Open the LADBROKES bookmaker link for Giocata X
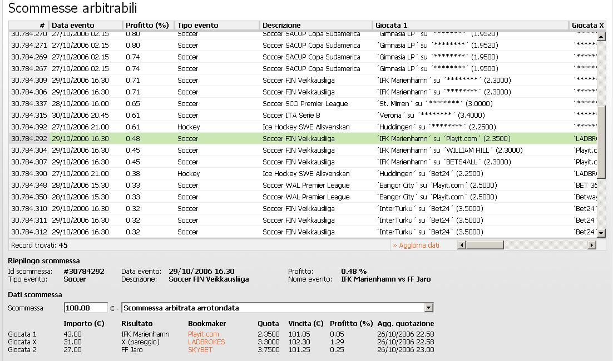Image resolution: width=613 pixels, height=361 pixels. click(x=206, y=342)
